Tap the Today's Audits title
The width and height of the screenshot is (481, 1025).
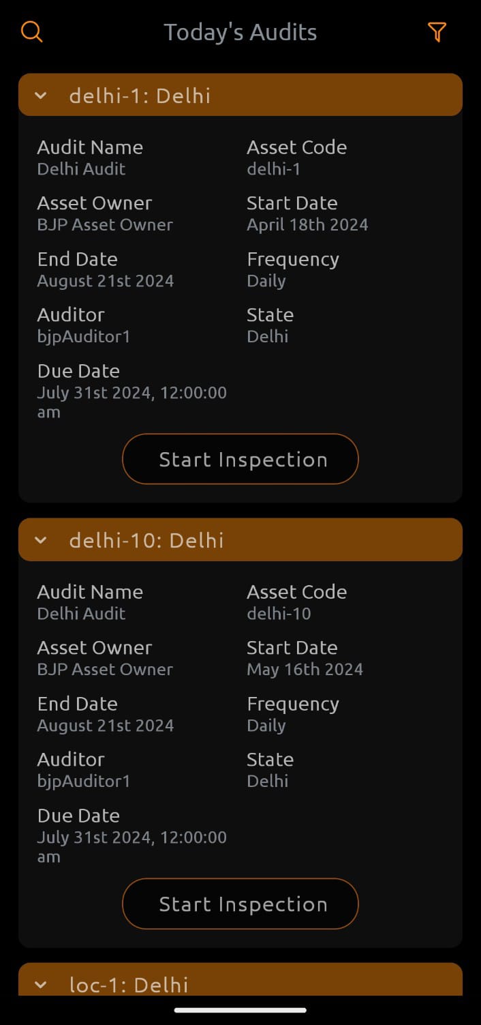(x=240, y=32)
